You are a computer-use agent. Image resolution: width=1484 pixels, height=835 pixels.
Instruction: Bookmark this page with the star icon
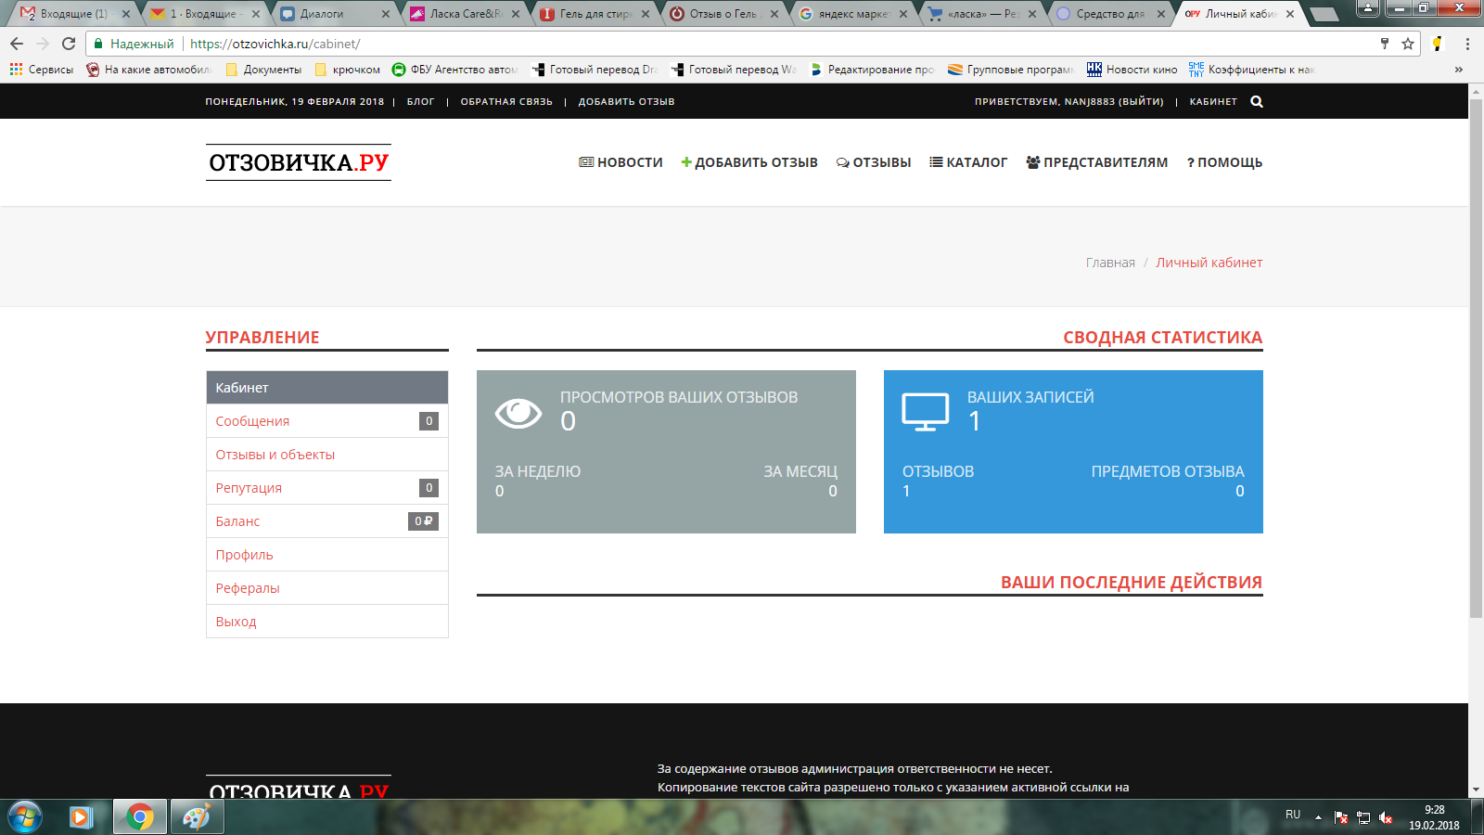[x=1408, y=44]
